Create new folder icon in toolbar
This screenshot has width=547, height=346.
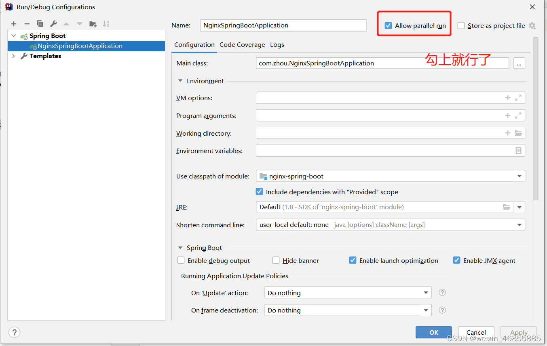(93, 24)
